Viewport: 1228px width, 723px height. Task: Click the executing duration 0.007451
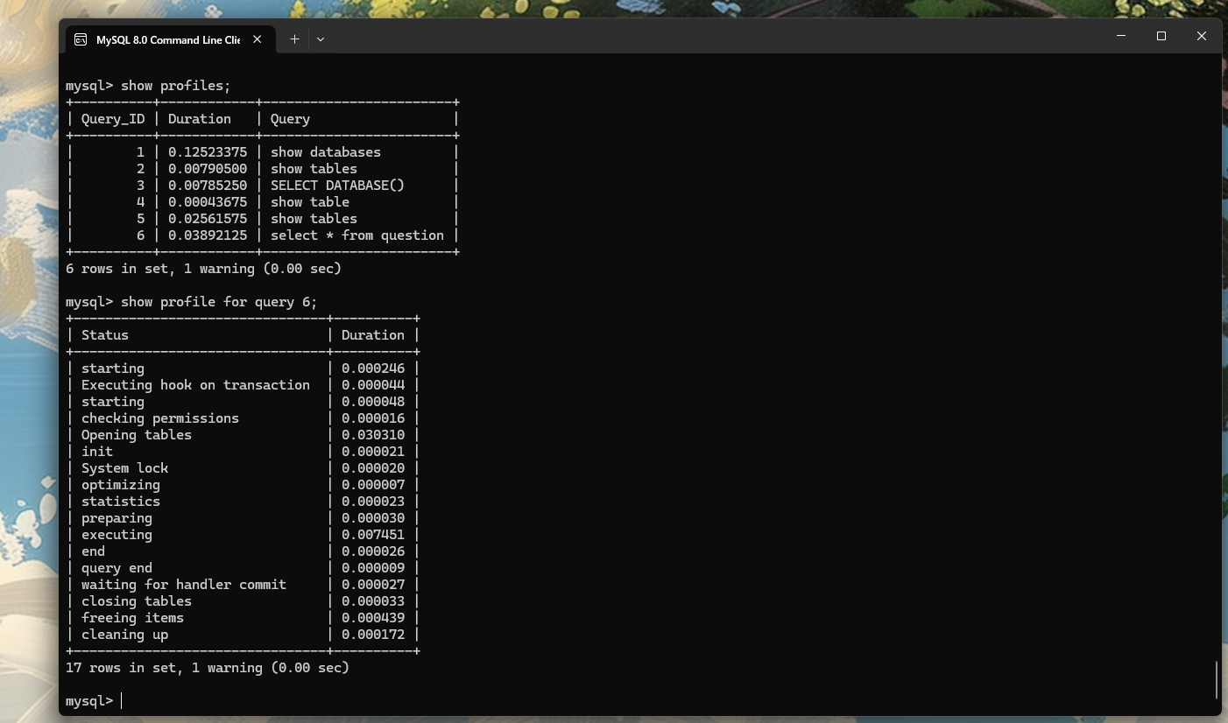tap(373, 535)
